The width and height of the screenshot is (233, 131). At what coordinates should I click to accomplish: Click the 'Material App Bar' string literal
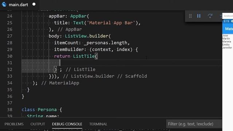click(111, 23)
